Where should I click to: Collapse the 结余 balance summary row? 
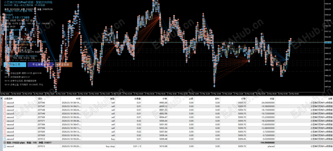click(5, 142)
